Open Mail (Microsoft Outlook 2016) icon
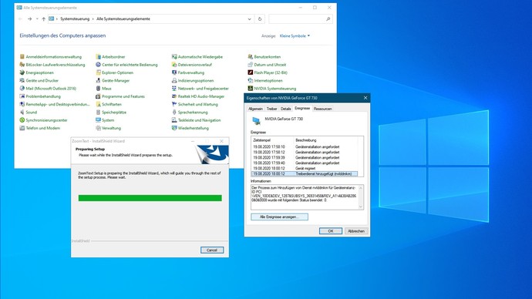Image resolution: width=532 pixels, height=299 pixels. click(22, 88)
